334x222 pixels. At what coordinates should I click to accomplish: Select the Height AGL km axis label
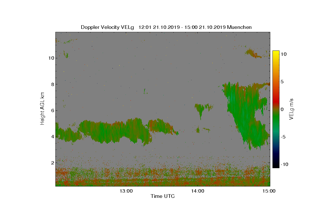[42, 109]
